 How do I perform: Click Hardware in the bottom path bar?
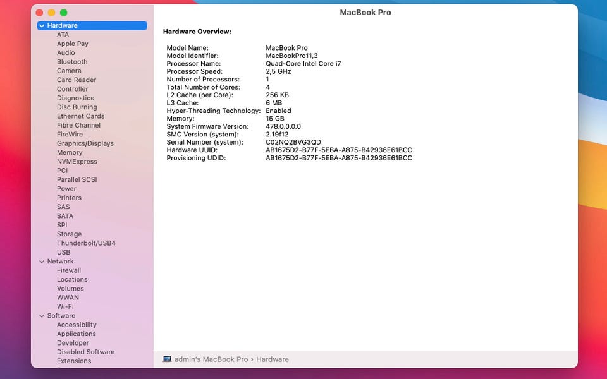click(x=273, y=359)
